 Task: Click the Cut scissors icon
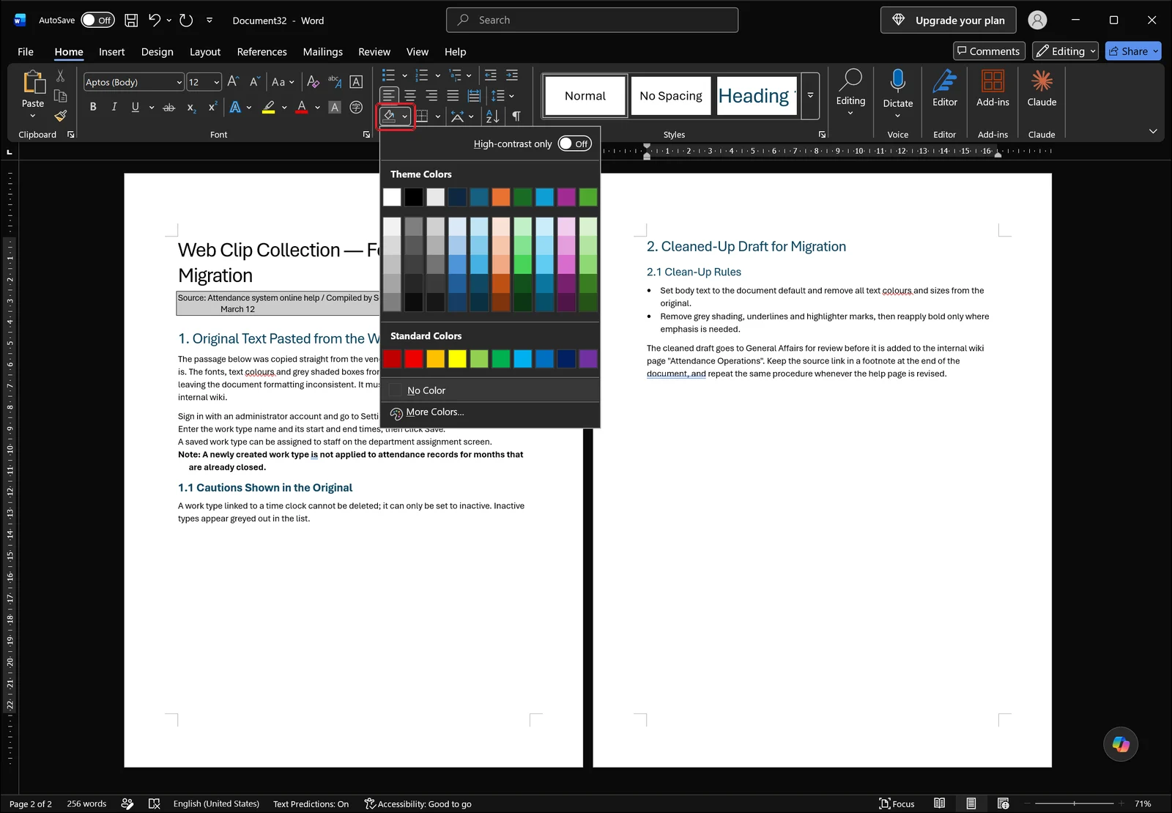pos(61,76)
